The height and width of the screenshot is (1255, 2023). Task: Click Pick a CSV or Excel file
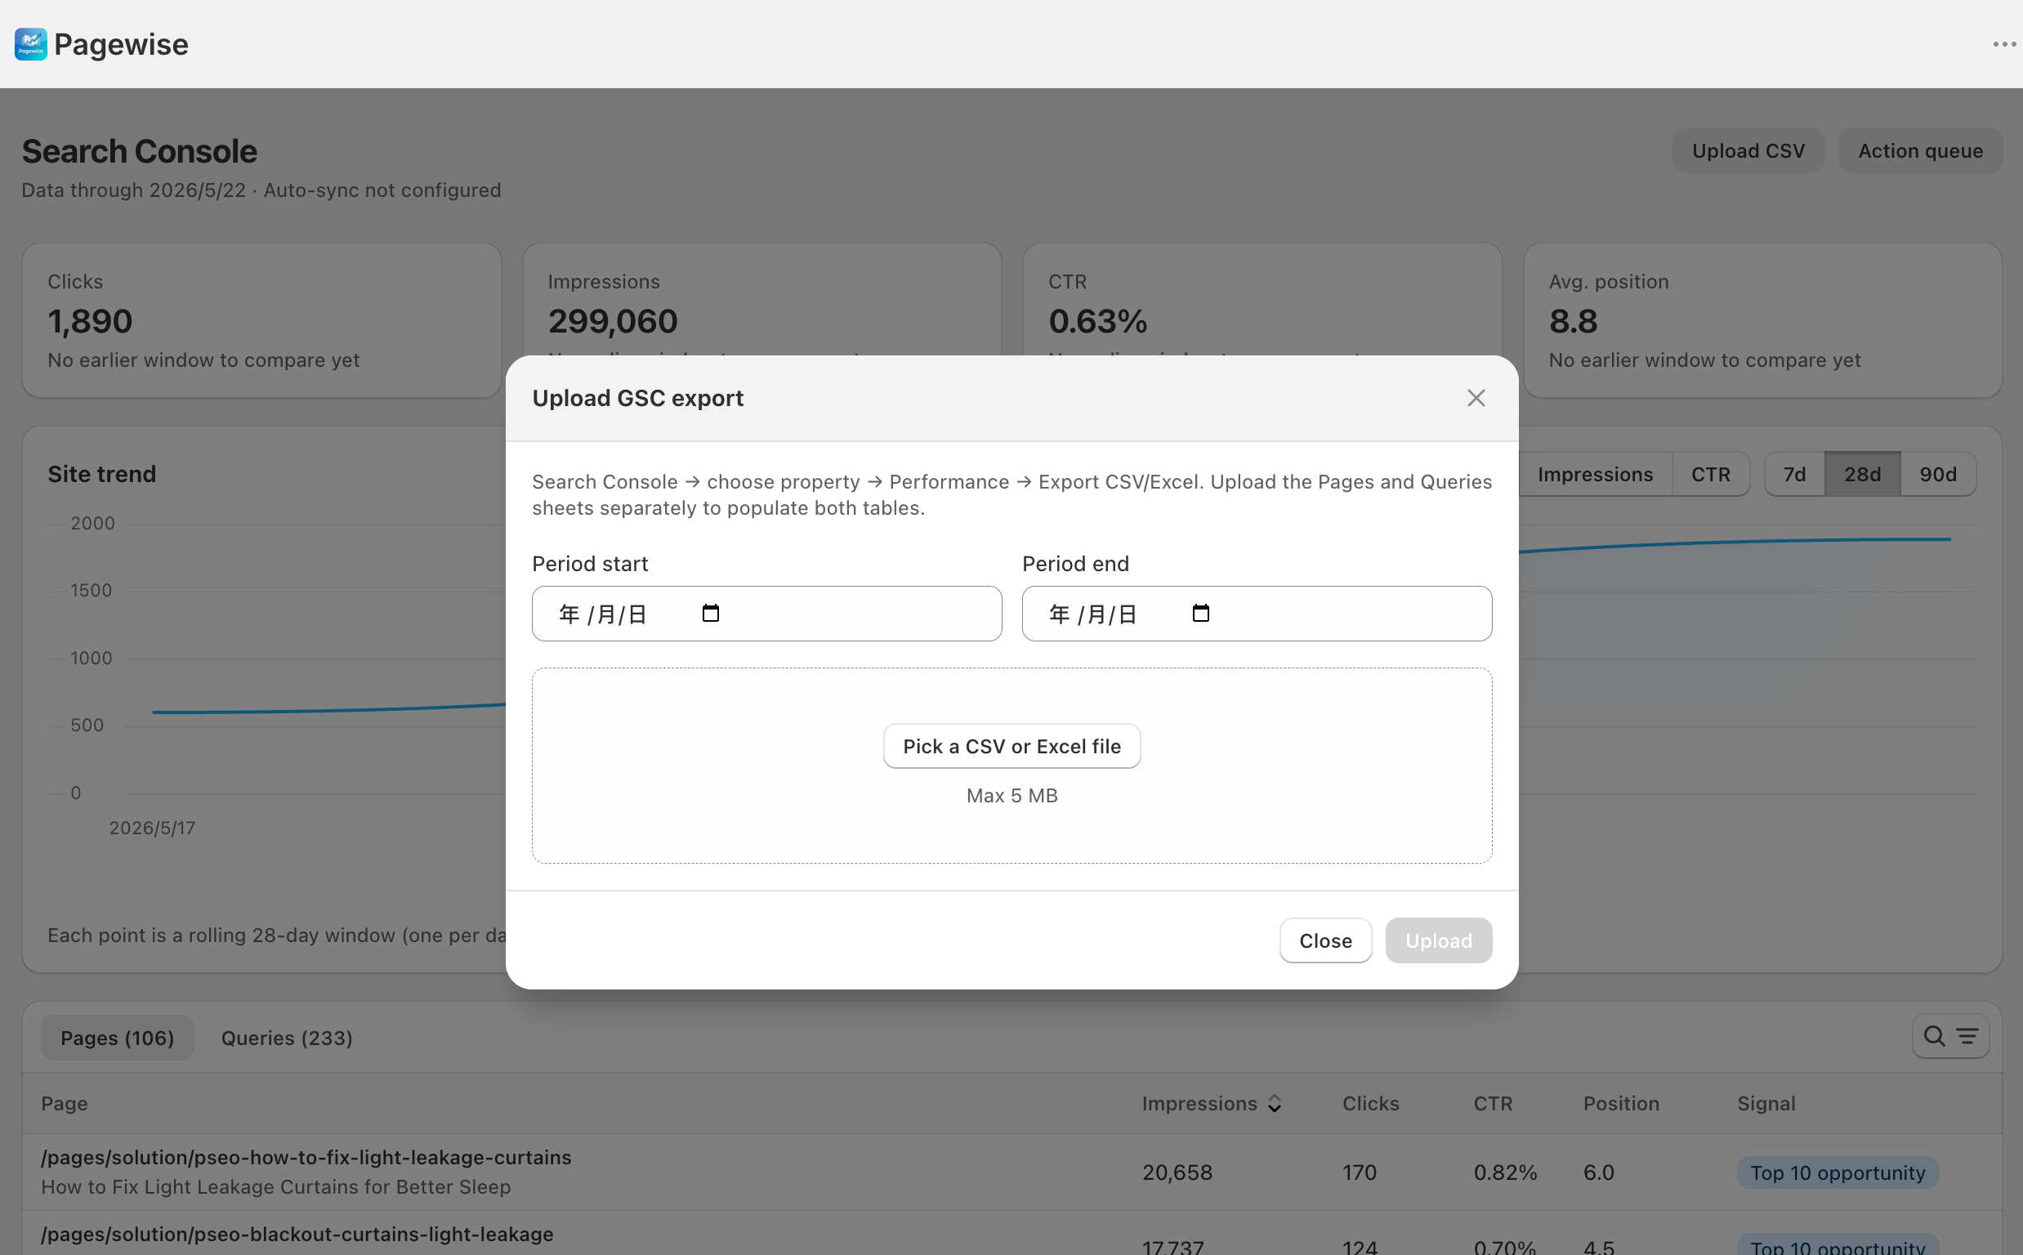[1011, 746]
